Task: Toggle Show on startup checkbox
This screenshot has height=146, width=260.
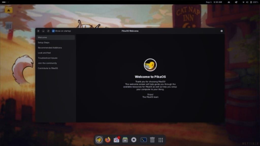Action: [53, 31]
